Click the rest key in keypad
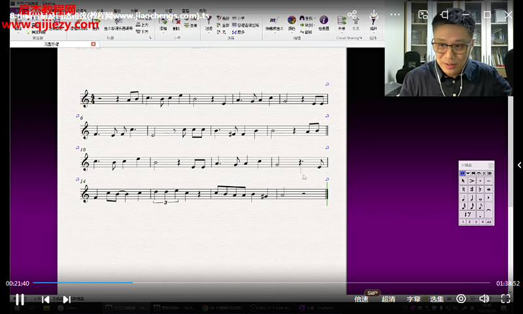Image resolution: width=523 pixels, height=314 pixels. coord(467,214)
